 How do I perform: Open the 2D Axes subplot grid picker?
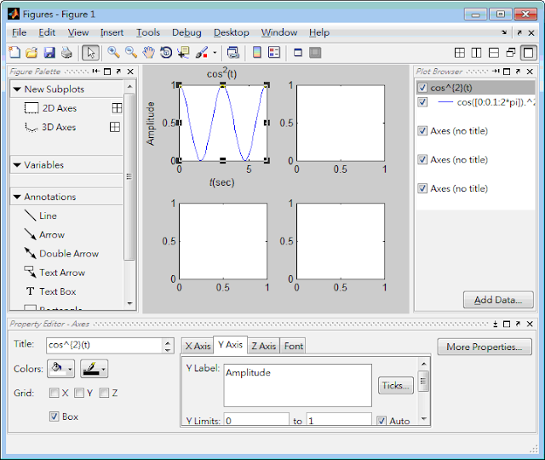(118, 108)
